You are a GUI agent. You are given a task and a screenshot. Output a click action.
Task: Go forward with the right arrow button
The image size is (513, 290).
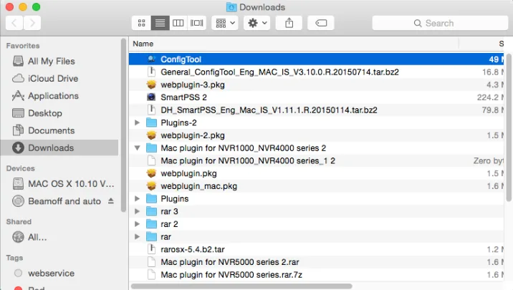pyautogui.click(x=32, y=23)
